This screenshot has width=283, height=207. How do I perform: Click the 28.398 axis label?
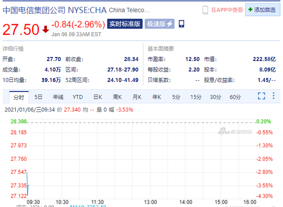pos(18,121)
